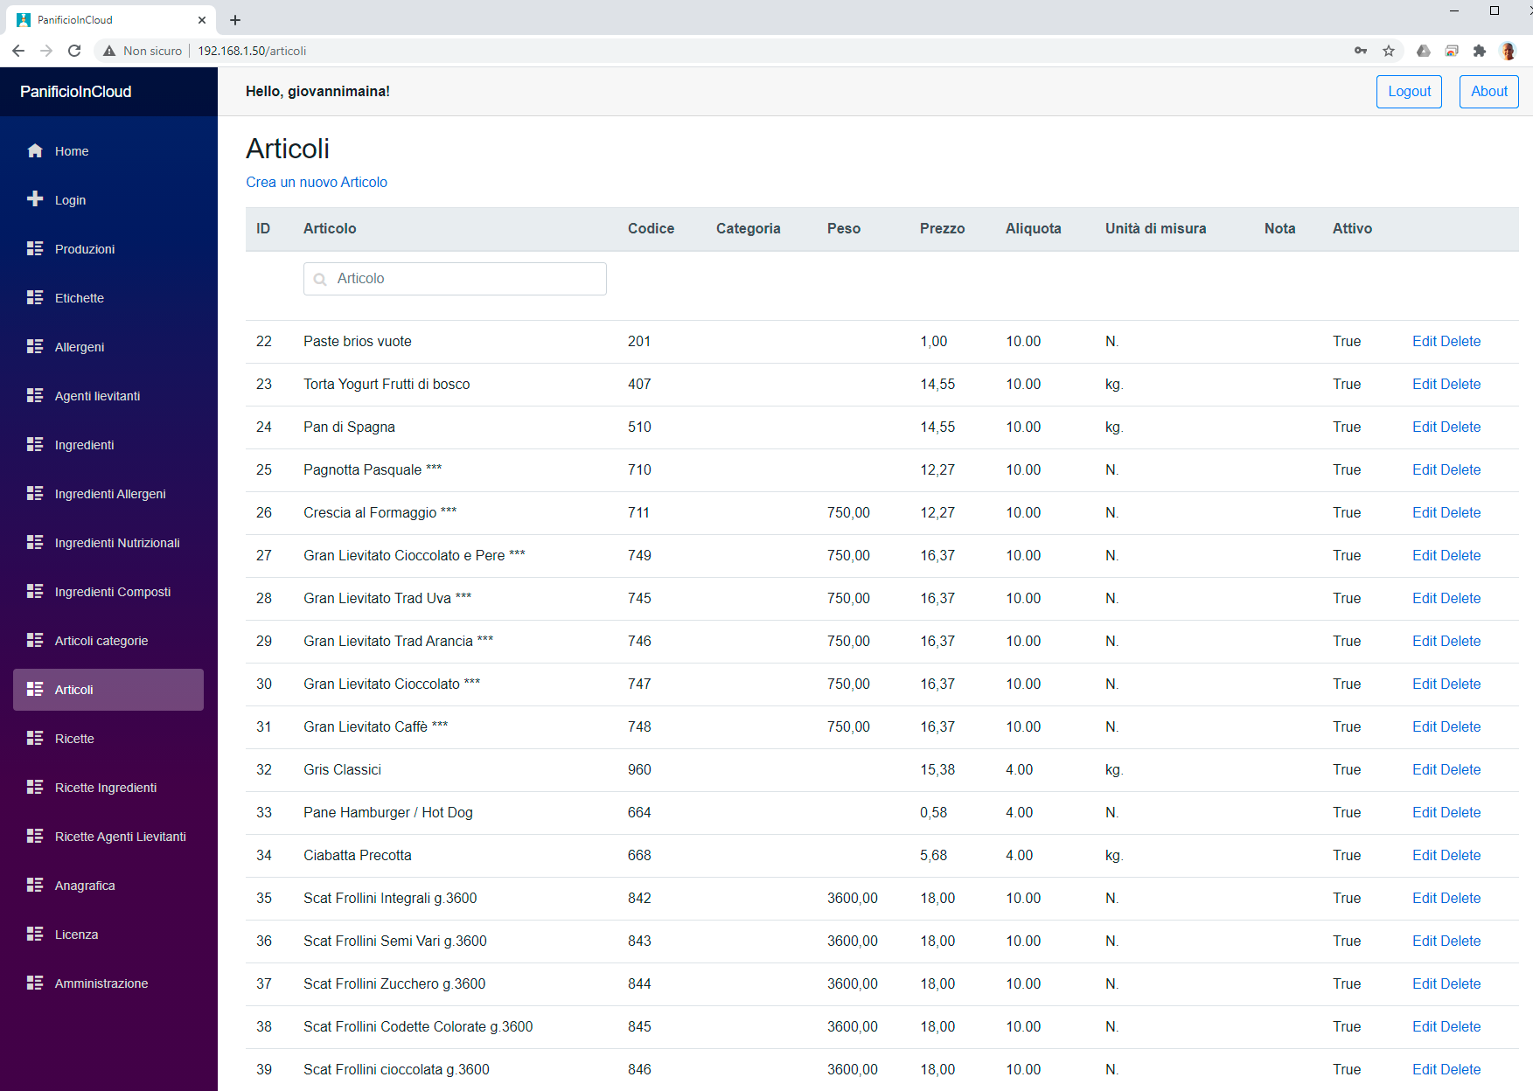
Task: Edit the Paste brios vuote row
Action: pyautogui.click(x=1425, y=341)
